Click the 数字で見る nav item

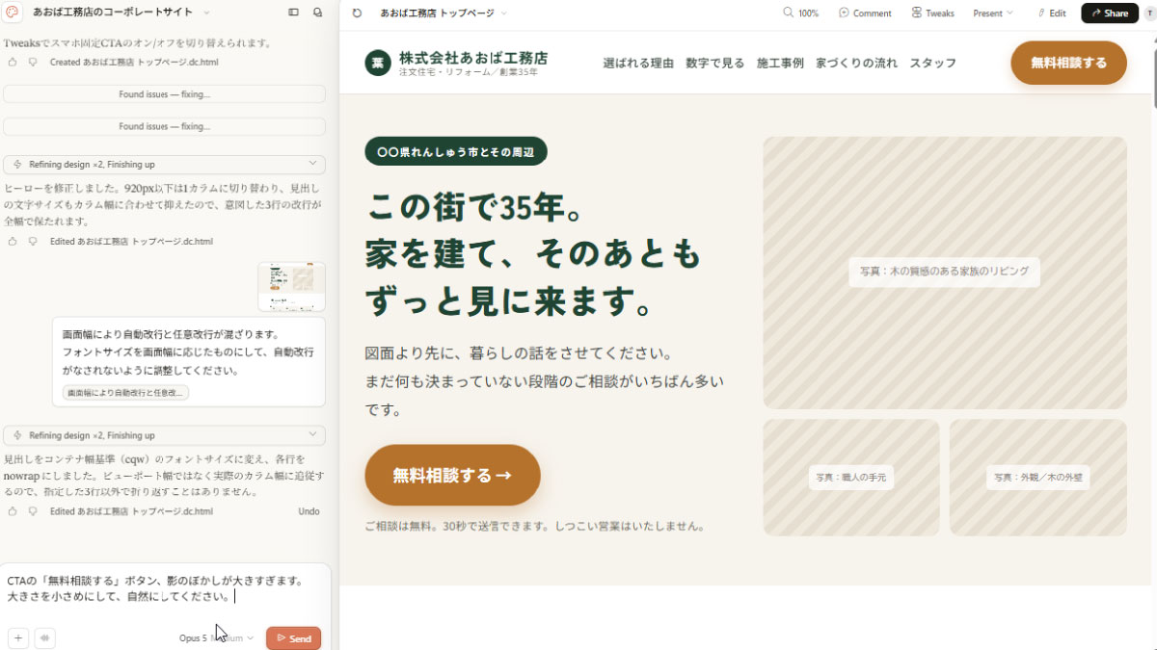pyautogui.click(x=715, y=64)
